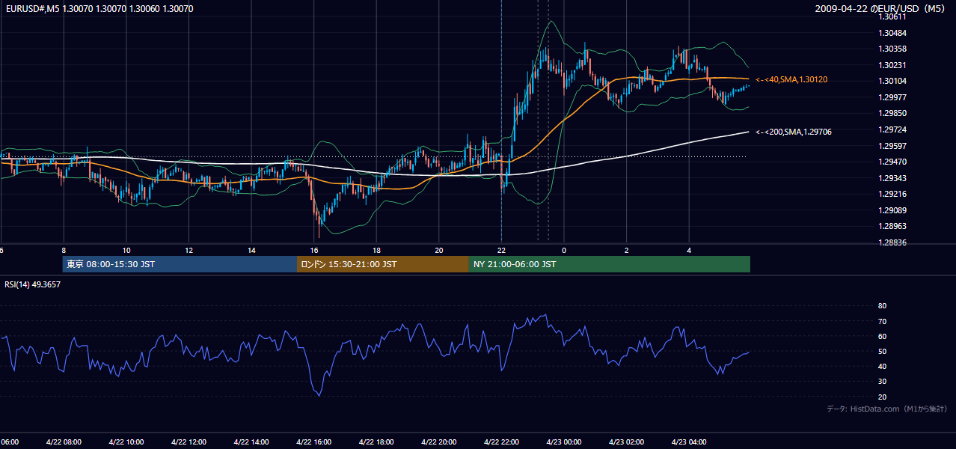Click hour label 10 under the price chart
This screenshot has height=449, width=956.
126,251
